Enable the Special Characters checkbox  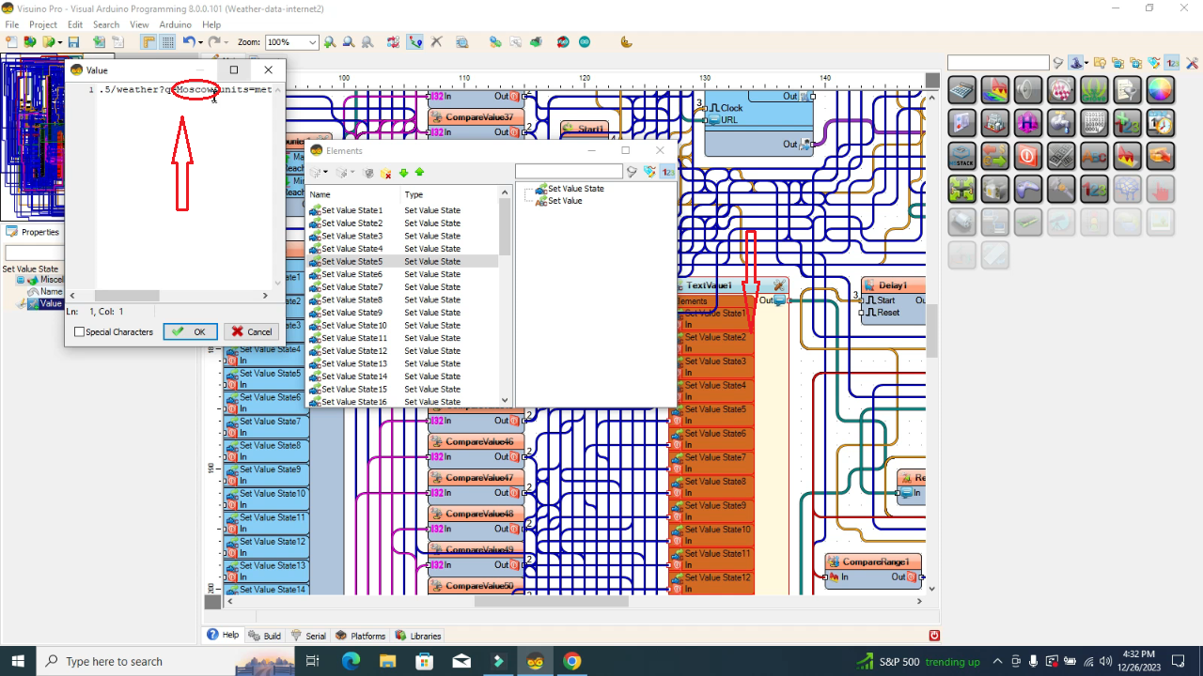pos(79,332)
